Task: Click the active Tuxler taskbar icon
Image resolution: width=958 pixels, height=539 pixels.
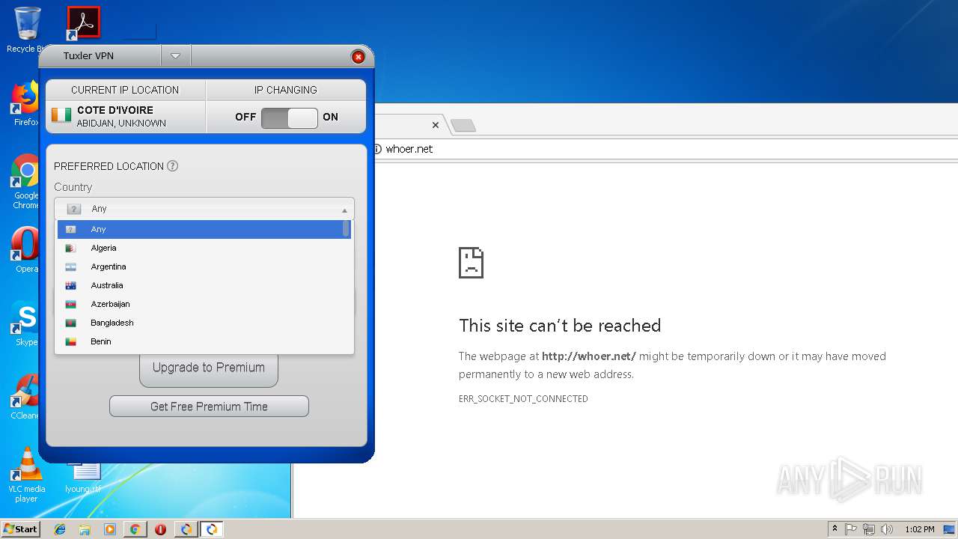Action: click(x=212, y=529)
